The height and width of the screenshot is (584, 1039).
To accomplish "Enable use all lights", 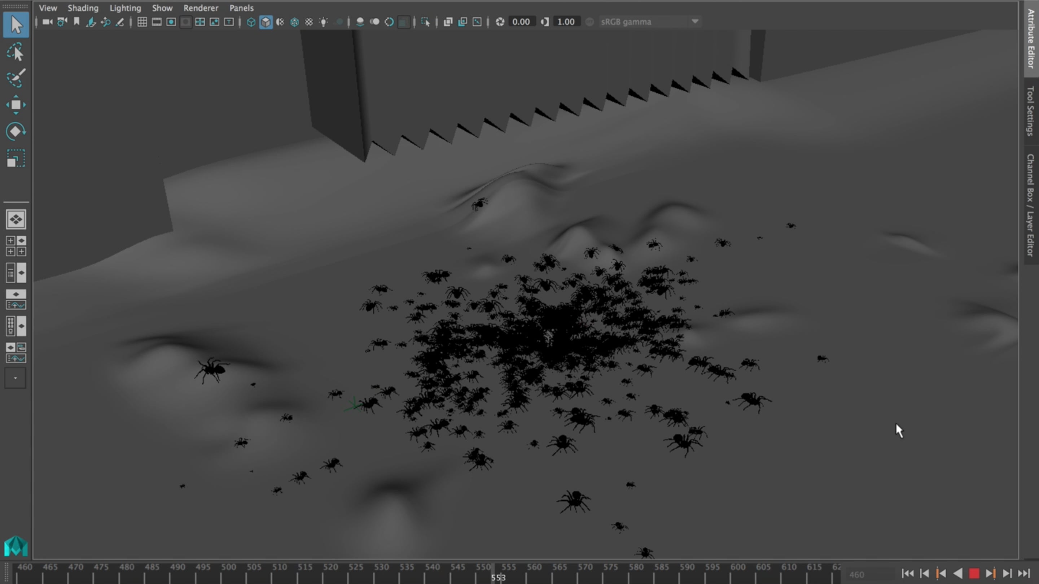I will click(324, 22).
